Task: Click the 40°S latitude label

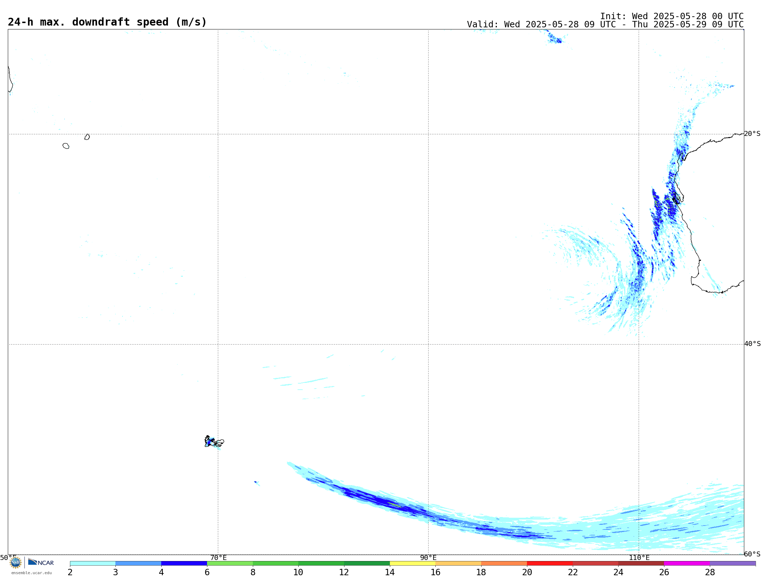Action: click(752, 344)
